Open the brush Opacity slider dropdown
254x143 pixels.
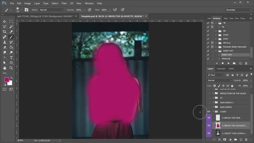click(84, 10)
